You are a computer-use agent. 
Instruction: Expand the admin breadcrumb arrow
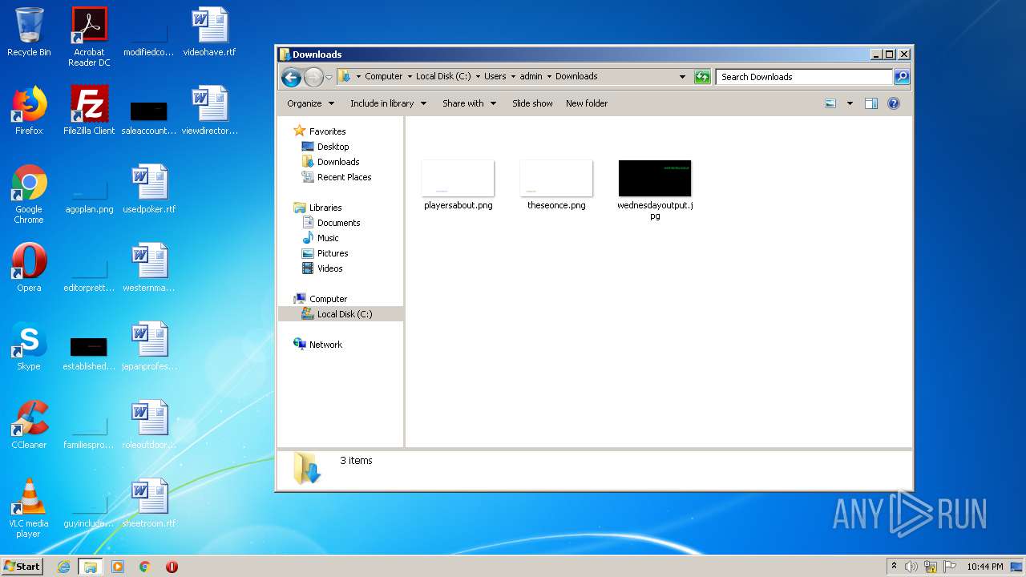click(549, 77)
